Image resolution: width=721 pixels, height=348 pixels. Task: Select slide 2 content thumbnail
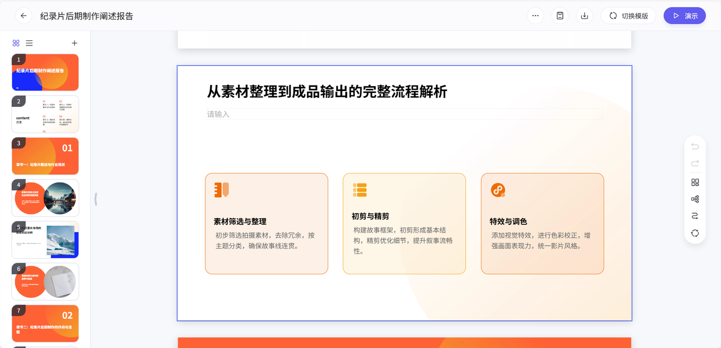(x=45, y=114)
